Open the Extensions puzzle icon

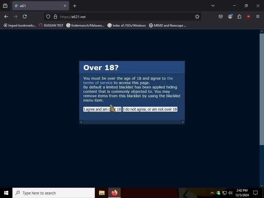pyautogui.click(x=239, y=16)
